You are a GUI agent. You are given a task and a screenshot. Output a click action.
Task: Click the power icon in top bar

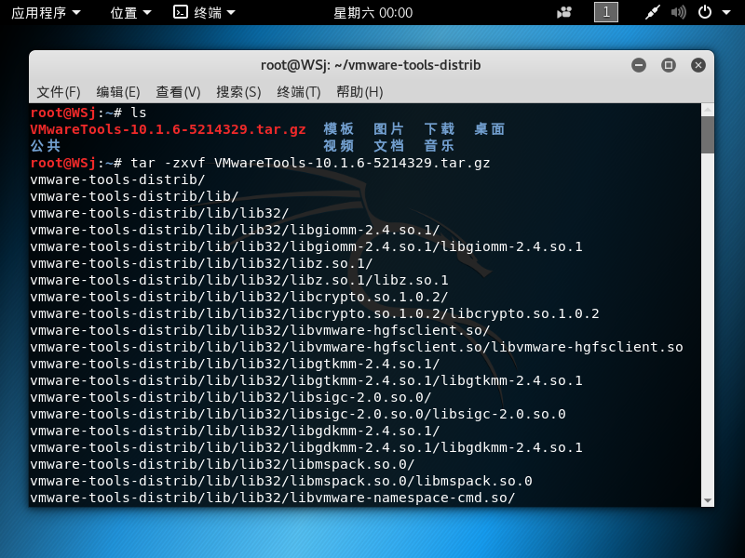pos(705,12)
